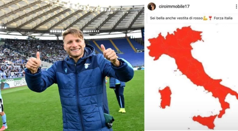The width and height of the screenshot is (238, 131).
Task: Click the player's raised left-side thumbs-up hand
Action: pyautogui.click(x=34, y=63)
